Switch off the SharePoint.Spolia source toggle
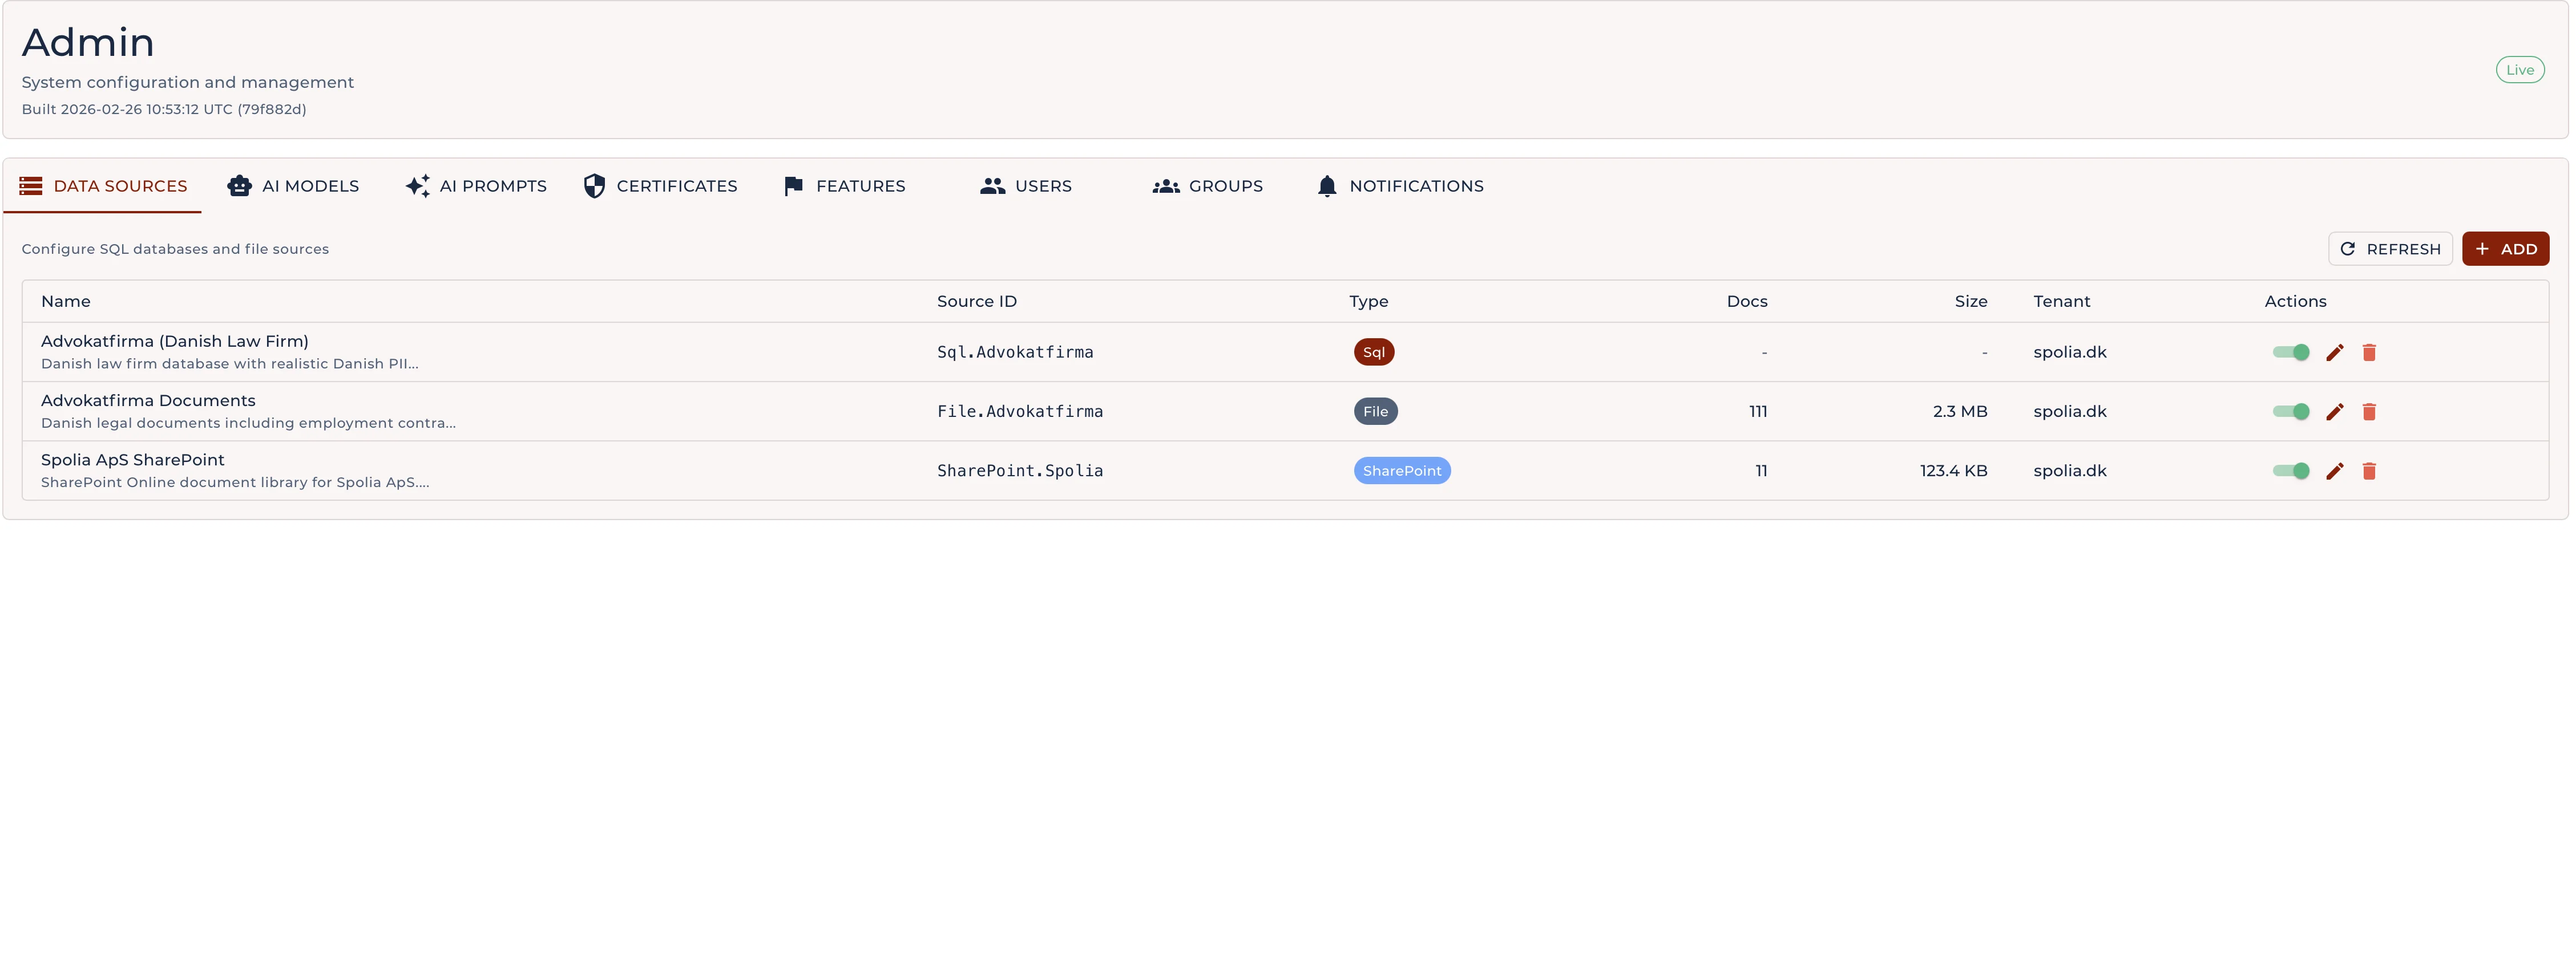Viewport: 2576px width, 965px height. point(2290,472)
